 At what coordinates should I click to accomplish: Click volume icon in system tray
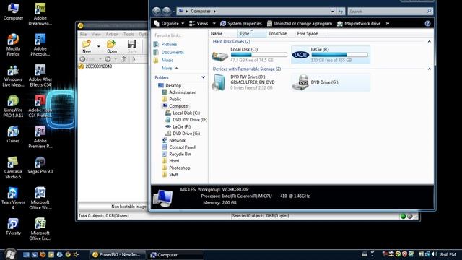[x=435, y=253]
